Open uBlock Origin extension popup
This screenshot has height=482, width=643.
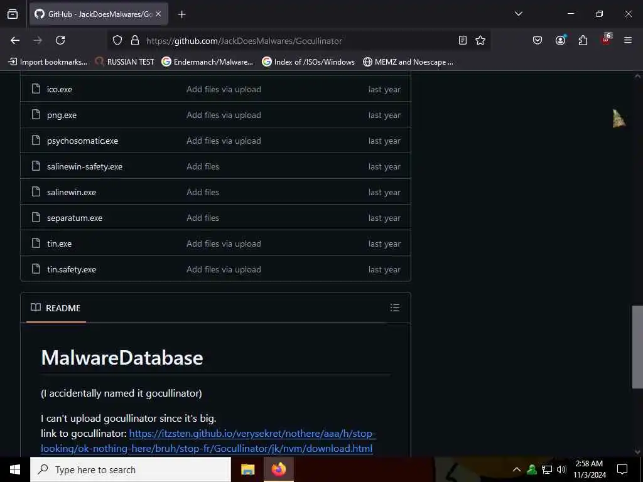point(606,40)
